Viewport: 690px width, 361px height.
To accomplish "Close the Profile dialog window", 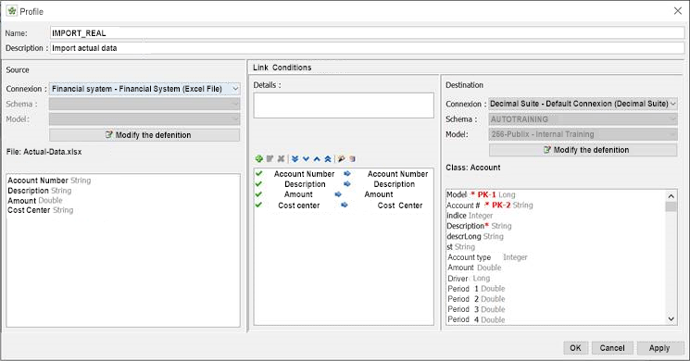I will click(678, 11).
